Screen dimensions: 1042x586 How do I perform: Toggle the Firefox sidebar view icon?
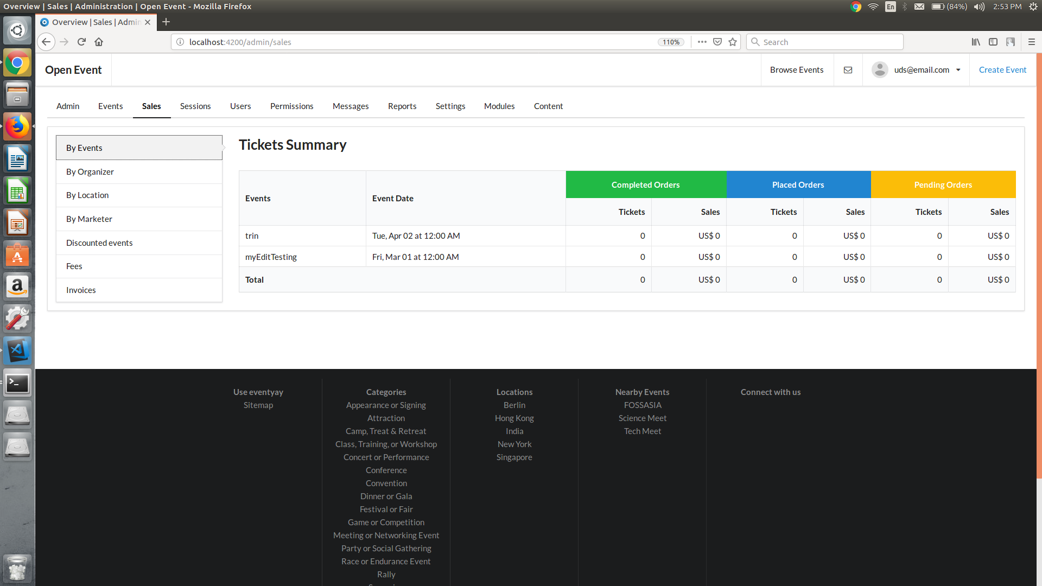(993, 42)
